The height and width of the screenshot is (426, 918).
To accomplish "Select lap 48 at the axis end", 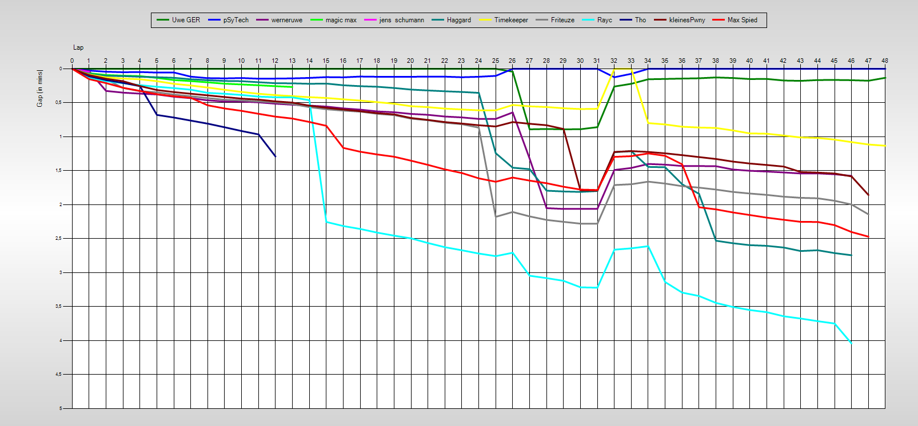I will (x=885, y=61).
